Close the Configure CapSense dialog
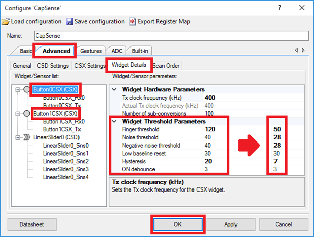This screenshot has height=237, width=314. (302, 8)
